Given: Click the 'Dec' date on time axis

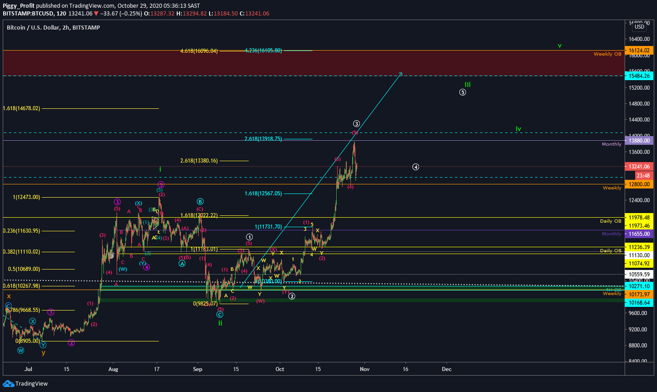Looking at the screenshot, I should (x=447, y=369).
